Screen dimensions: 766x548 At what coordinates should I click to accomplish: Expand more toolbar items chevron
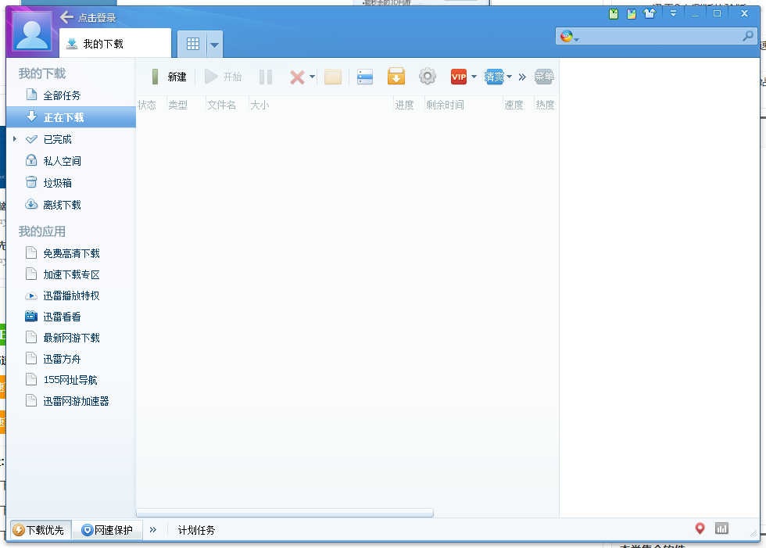click(x=522, y=77)
